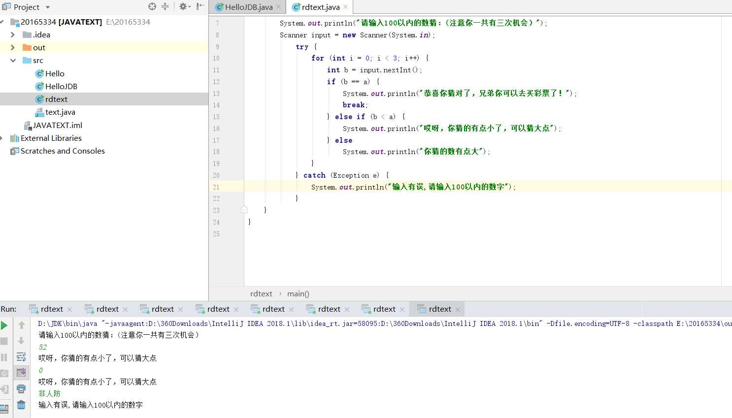
Task: Collapse all nodes in Project tree
Action: (x=165, y=6)
